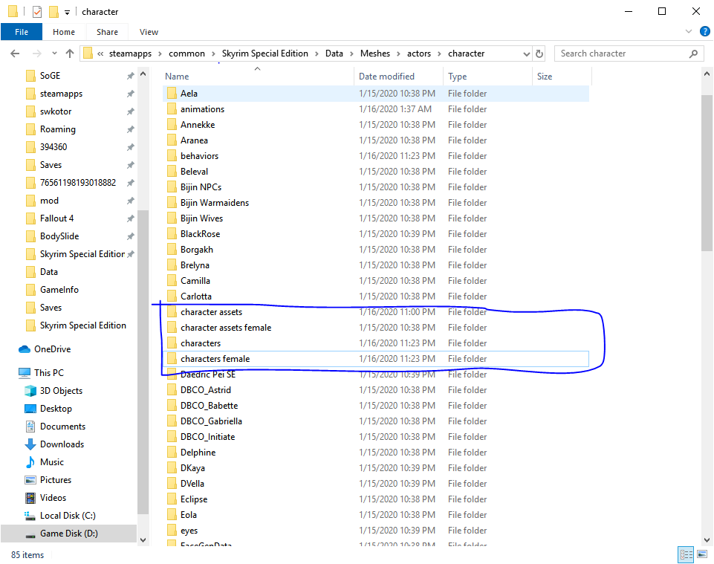Open Documents in navigation pane
Image resolution: width=714 pixels, height=564 pixels.
tap(62, 427)
